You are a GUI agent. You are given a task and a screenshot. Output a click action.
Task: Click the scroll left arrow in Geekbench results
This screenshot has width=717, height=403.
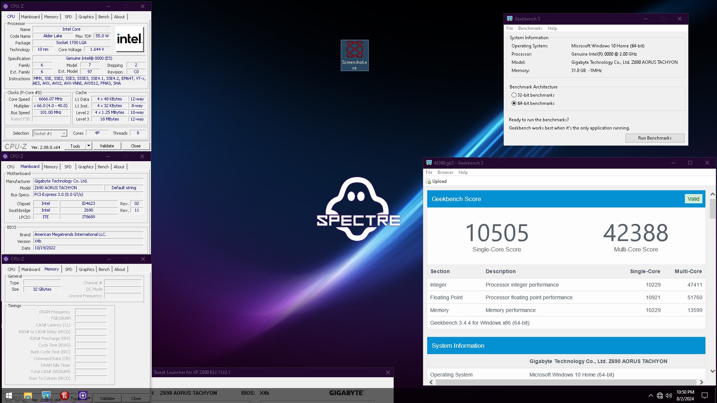(431, 382)
